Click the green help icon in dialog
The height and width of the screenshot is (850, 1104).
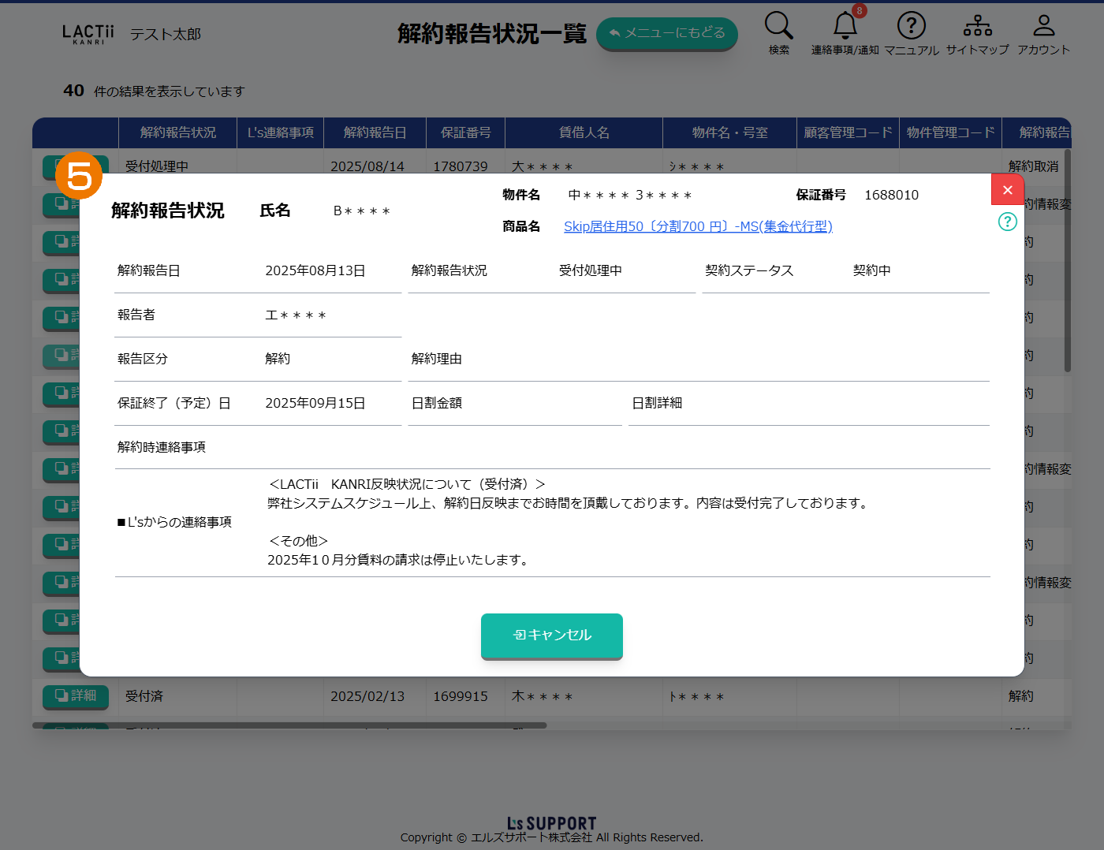pyautogui.click(x=1007, y=222)
